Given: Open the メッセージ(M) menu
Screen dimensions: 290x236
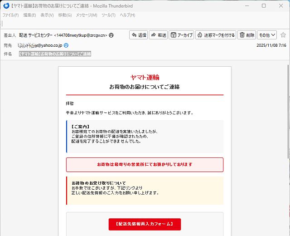Looking at the screenshot, I should [87, 15].
